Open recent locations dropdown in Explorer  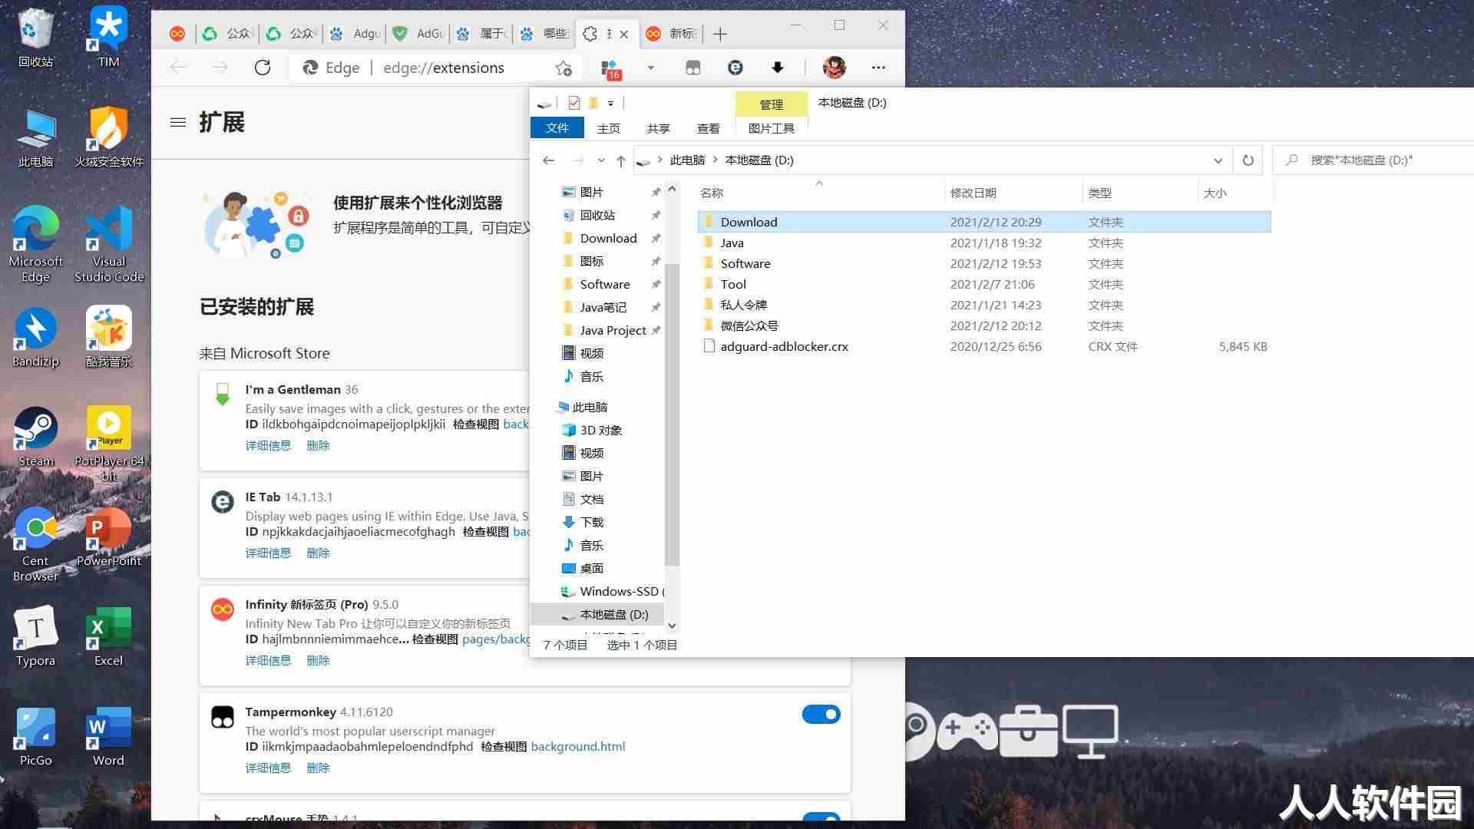tap(600, 160)
